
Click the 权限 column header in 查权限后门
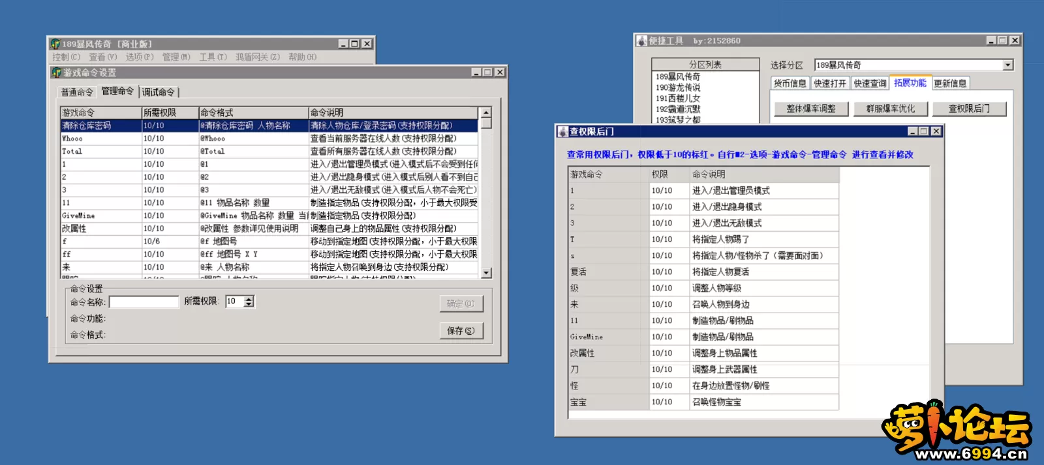[669, 175]
